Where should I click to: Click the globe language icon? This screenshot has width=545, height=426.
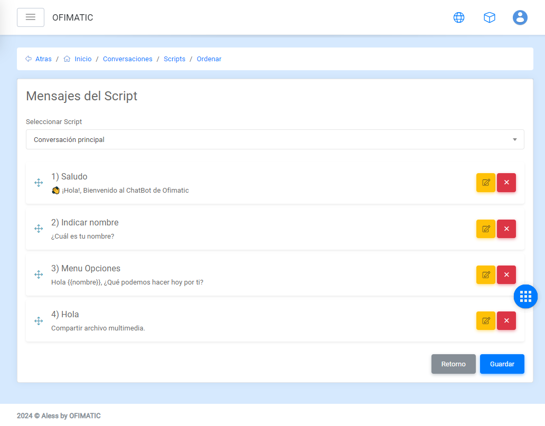459,17
